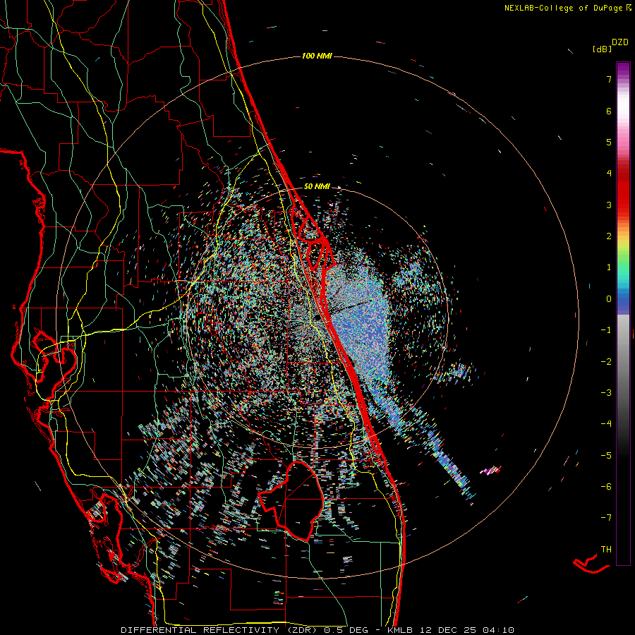Click the -3 value on color scale
Screen dimensions: 635x635
(x=606, y=393)
